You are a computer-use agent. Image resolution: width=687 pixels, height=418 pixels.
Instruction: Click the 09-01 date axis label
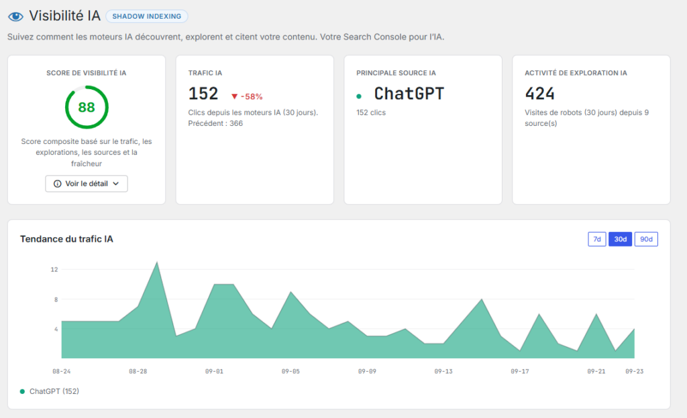click(x=214, y=371)
